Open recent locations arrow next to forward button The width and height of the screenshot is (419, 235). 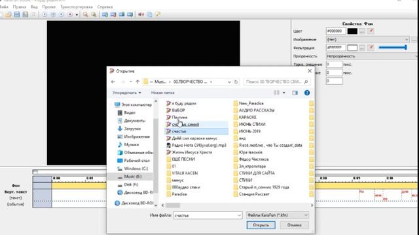point(131,82)
